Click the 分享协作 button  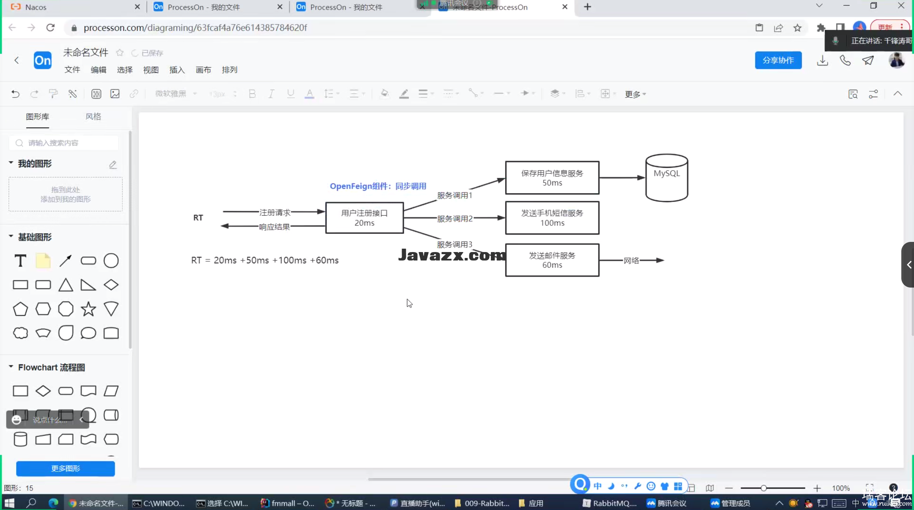(x=778, y=60)
